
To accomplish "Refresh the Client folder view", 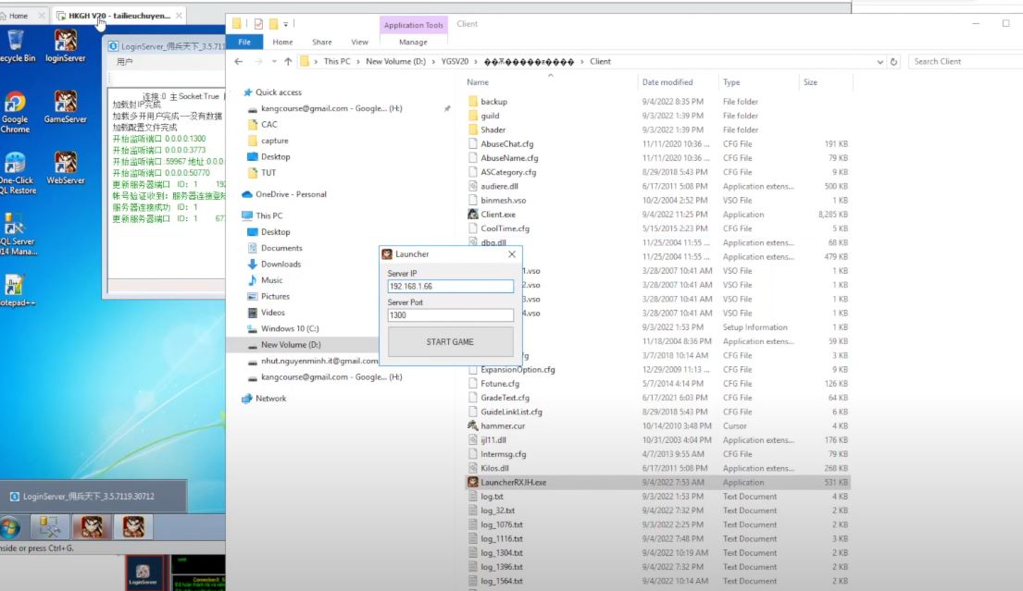I will click(x=893, y=61).
